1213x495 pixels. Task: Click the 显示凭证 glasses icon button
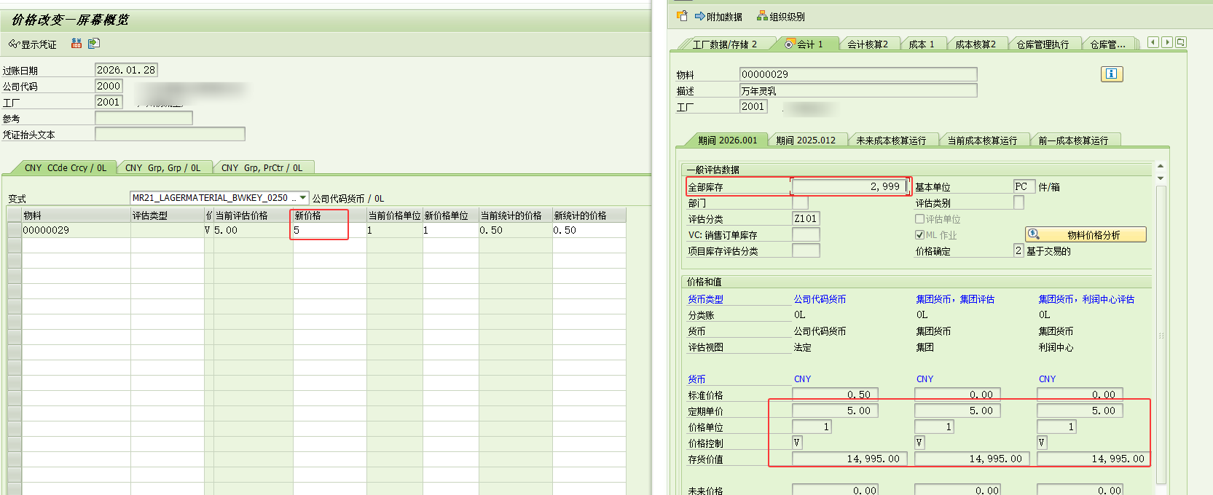14,44
